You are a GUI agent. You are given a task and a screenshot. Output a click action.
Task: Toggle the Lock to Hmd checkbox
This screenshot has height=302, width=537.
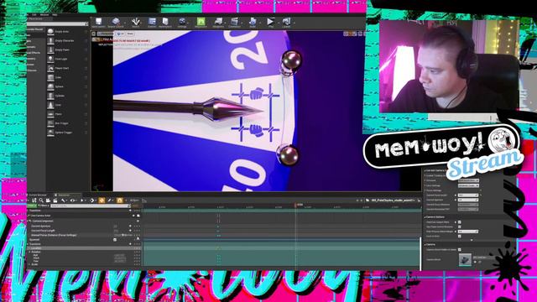tap(460, 237)
